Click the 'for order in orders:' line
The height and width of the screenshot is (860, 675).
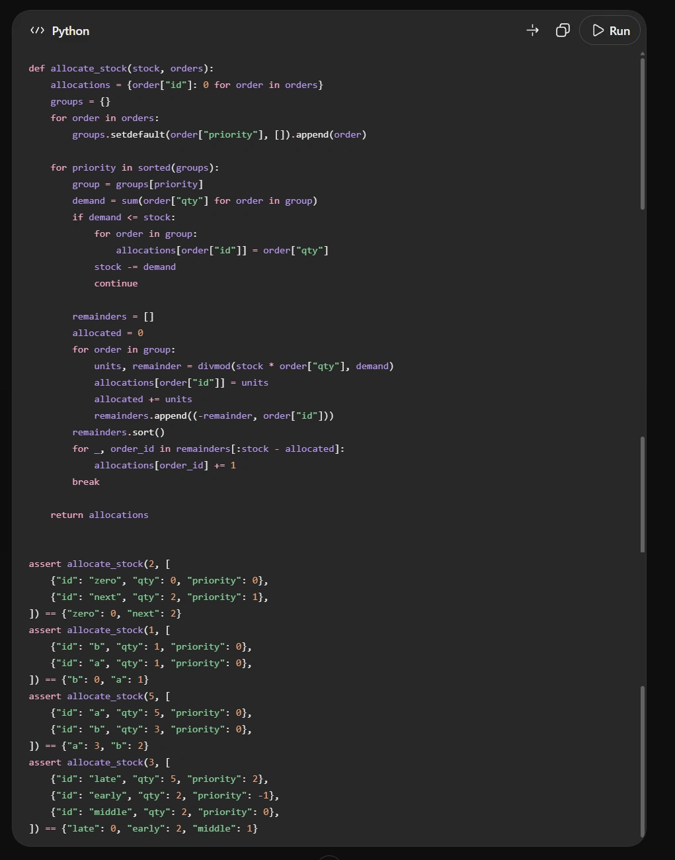[x=104, y=118]
